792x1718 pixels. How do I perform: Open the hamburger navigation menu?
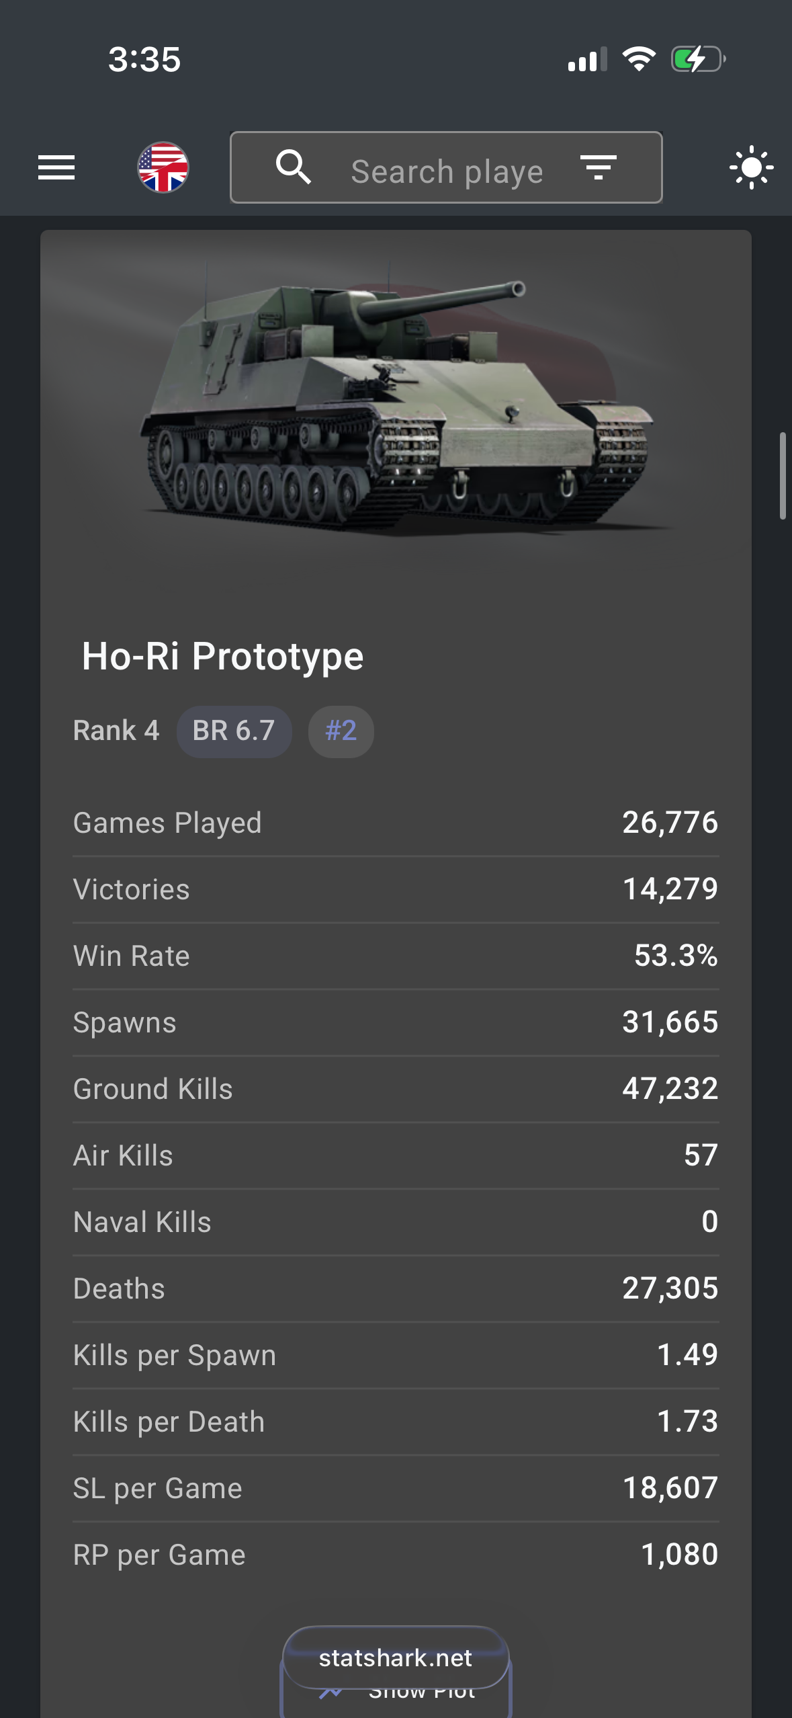click(x=56, y=167)
